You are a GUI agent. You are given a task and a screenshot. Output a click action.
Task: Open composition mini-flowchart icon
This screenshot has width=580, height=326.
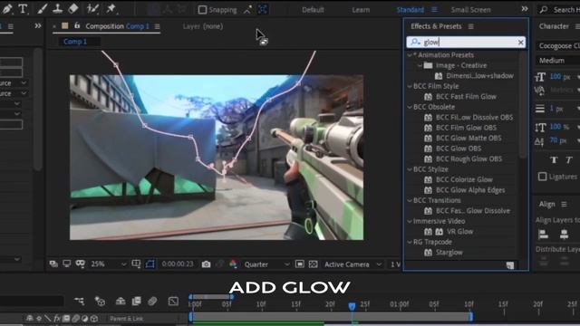coord(79,302)
